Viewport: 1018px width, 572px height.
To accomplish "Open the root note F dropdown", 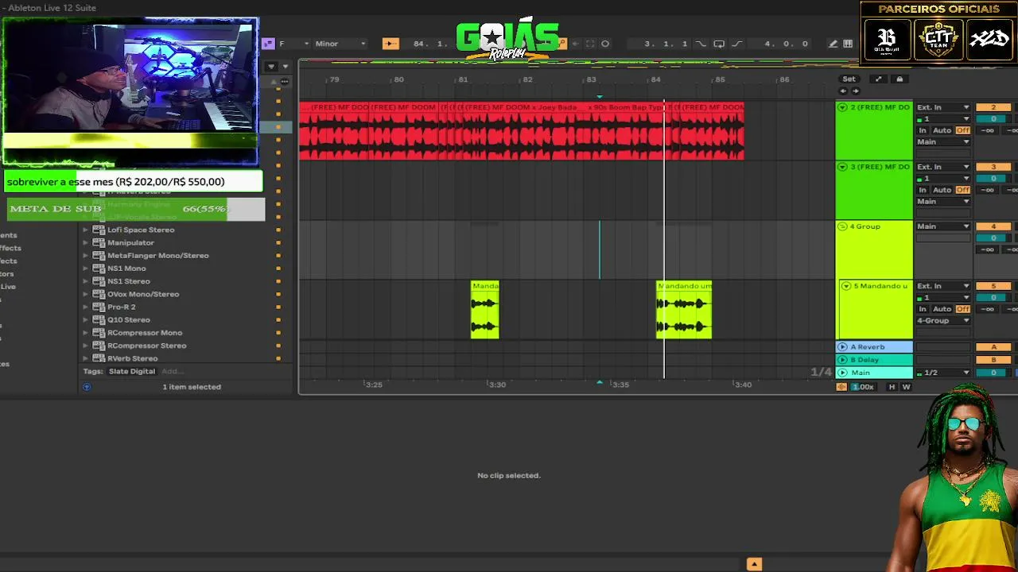I will 293,44.
